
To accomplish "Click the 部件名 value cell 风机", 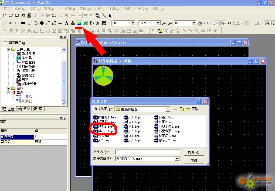I will pyautogui.click(x=51, y=142).
